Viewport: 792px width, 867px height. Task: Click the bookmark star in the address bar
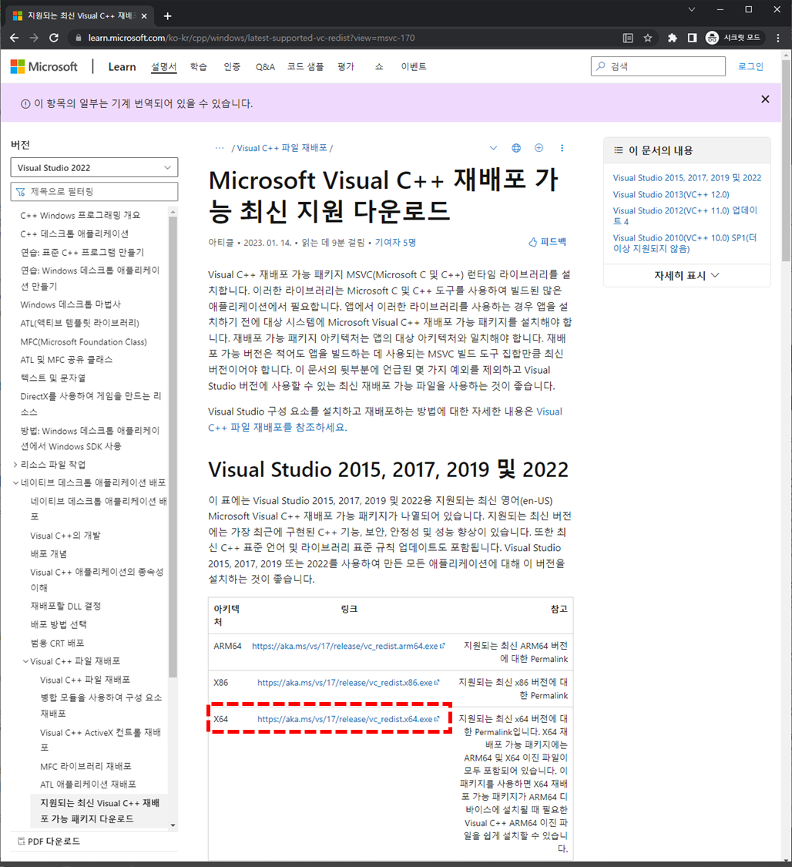pos(647,37)
